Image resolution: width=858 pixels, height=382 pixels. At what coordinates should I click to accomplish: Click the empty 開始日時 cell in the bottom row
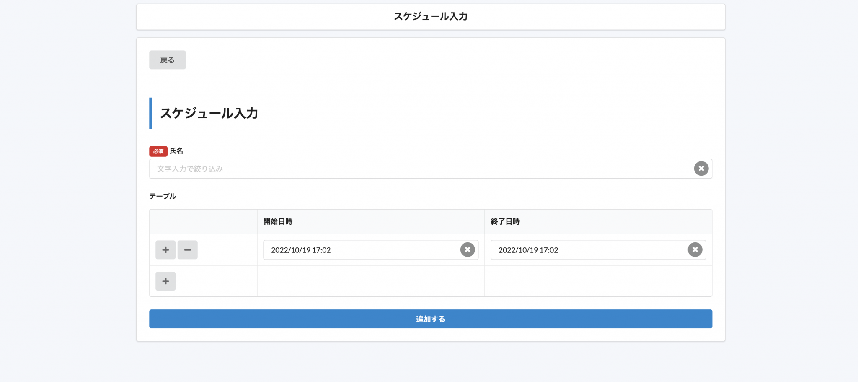pyautogui.click(x=370, y=281)
